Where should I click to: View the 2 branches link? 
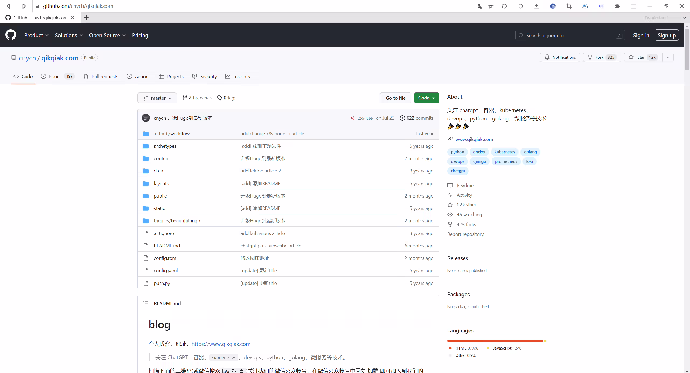pos(197,98)
